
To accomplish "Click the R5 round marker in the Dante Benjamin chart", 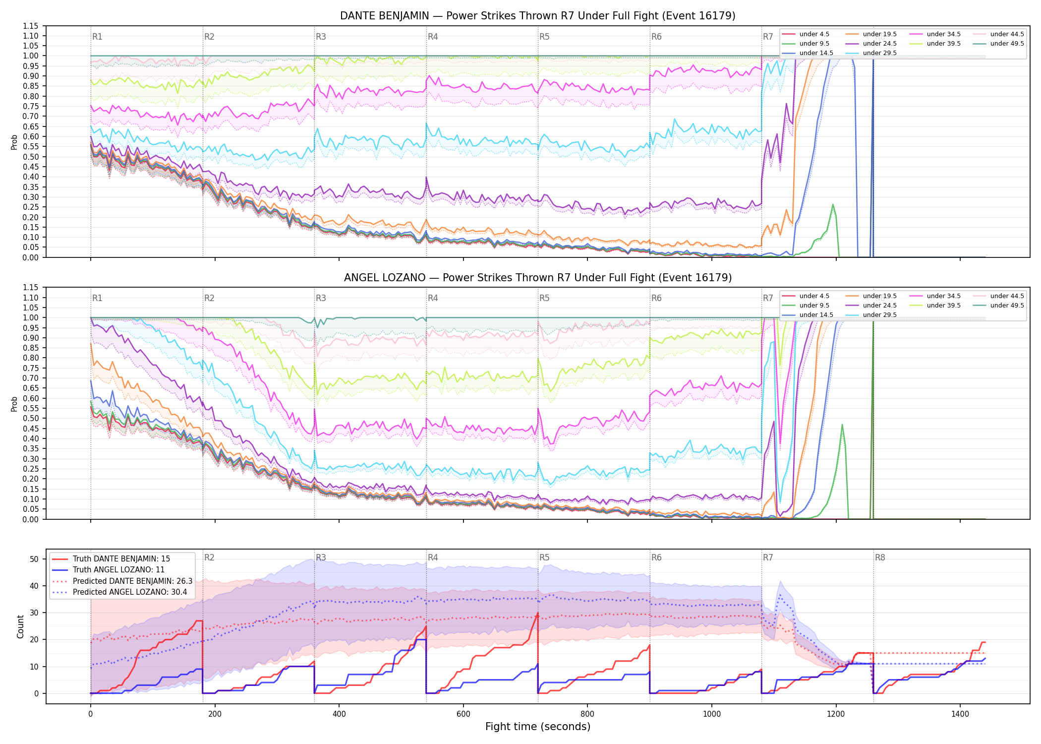I will coord(544,37).
